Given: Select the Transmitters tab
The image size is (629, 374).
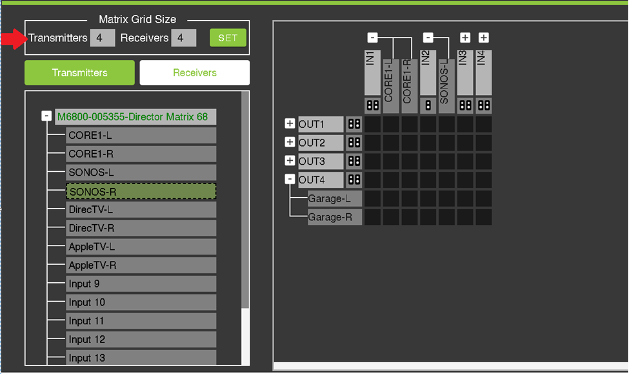Looking at the screenshot, I should 79,73.
